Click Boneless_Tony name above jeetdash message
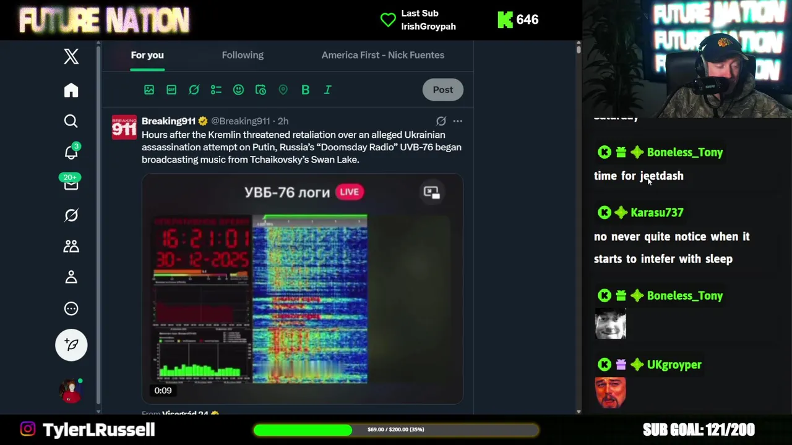Image resolution: width=792 pixels, height=445 pixels. point(684,152)
